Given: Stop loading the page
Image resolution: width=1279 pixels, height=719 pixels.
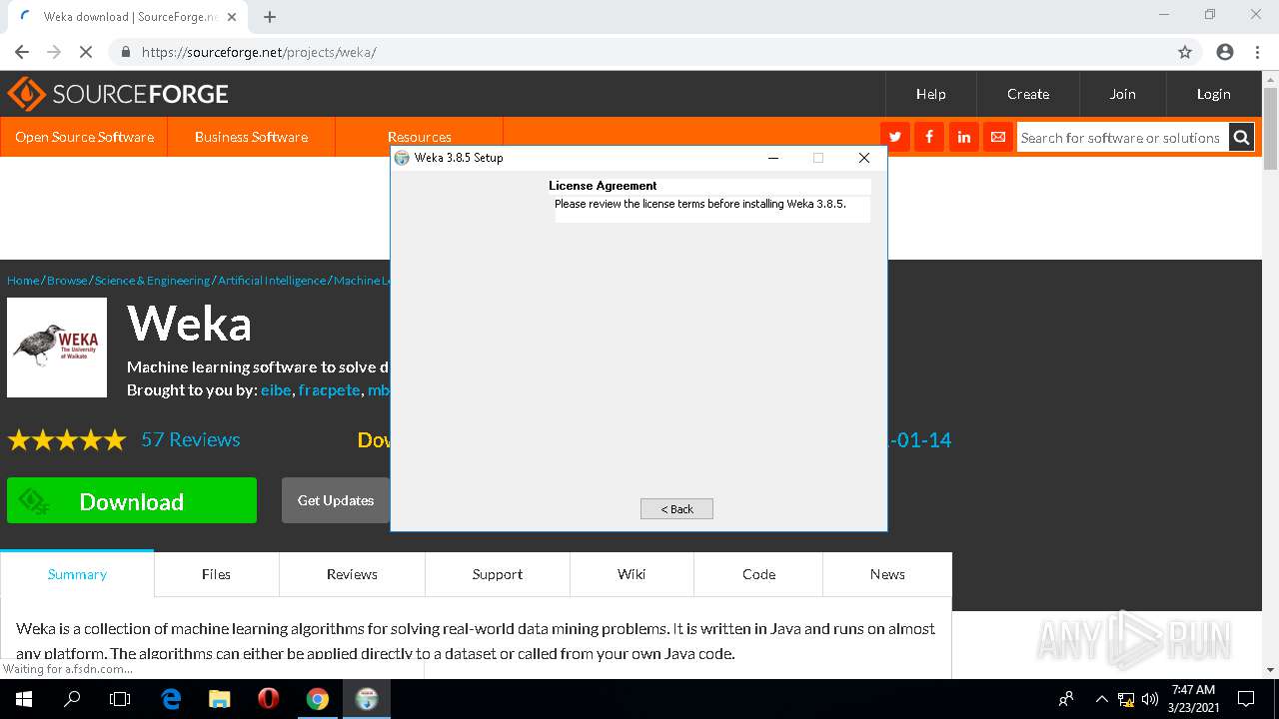Looking at the screenshot, I should click(x=86, y=52).
